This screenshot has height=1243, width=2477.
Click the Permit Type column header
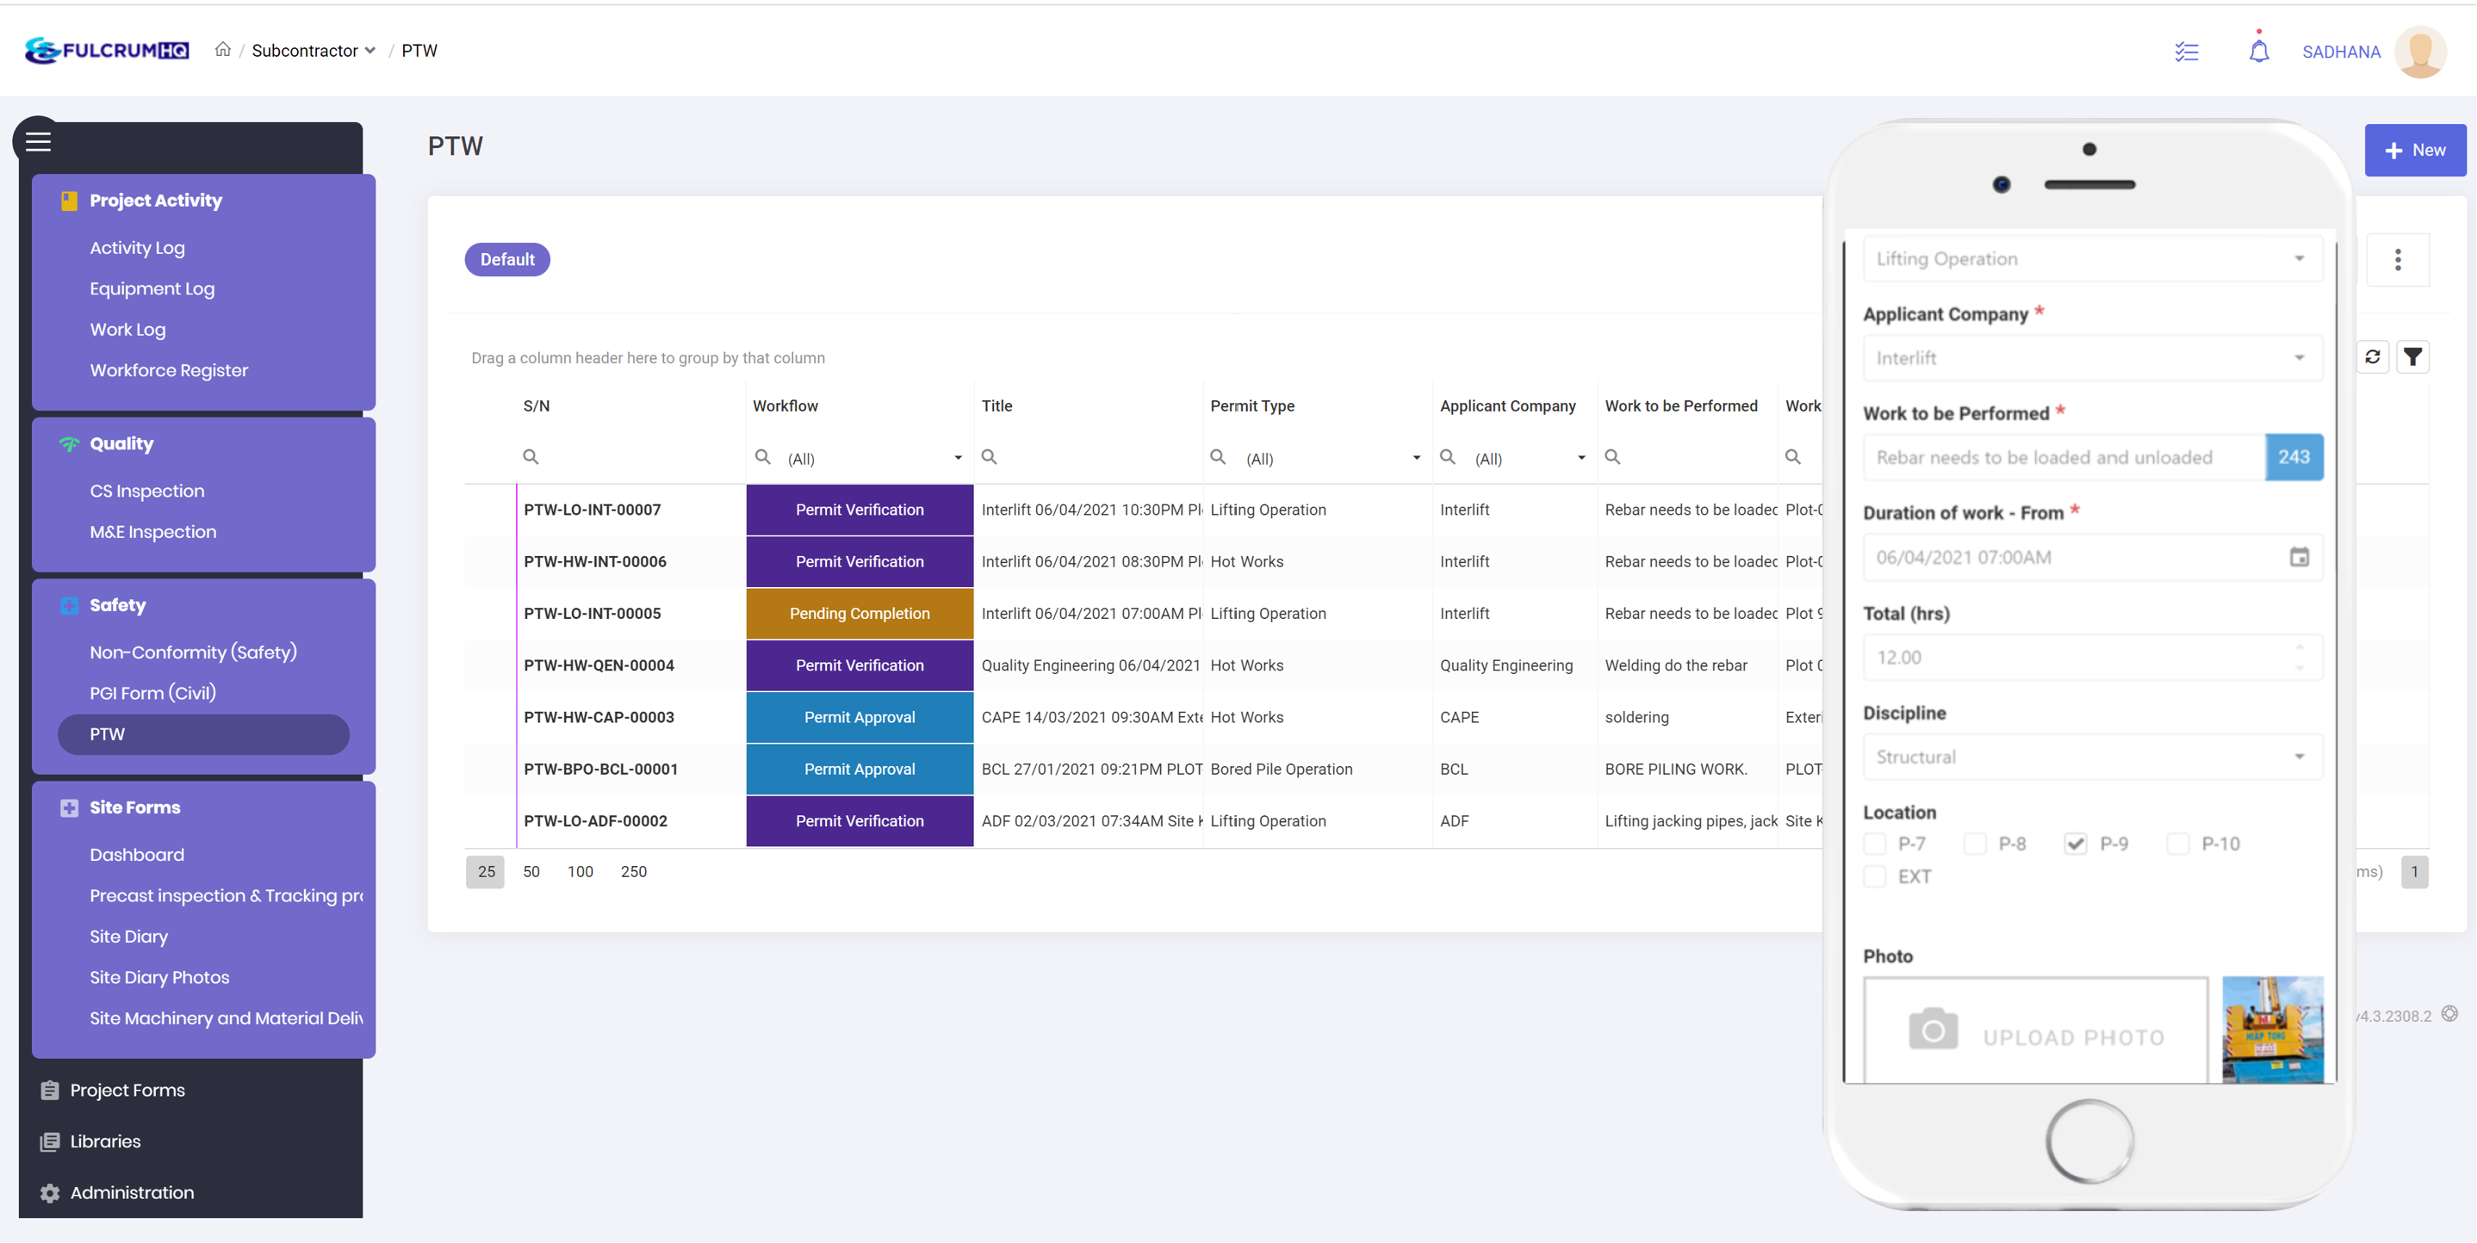tap(1252, 405)
